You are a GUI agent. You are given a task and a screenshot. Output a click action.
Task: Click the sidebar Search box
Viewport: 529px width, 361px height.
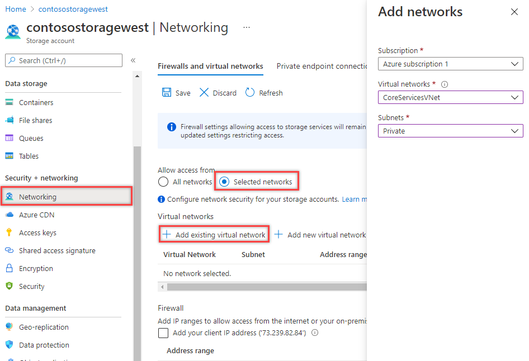64,60
